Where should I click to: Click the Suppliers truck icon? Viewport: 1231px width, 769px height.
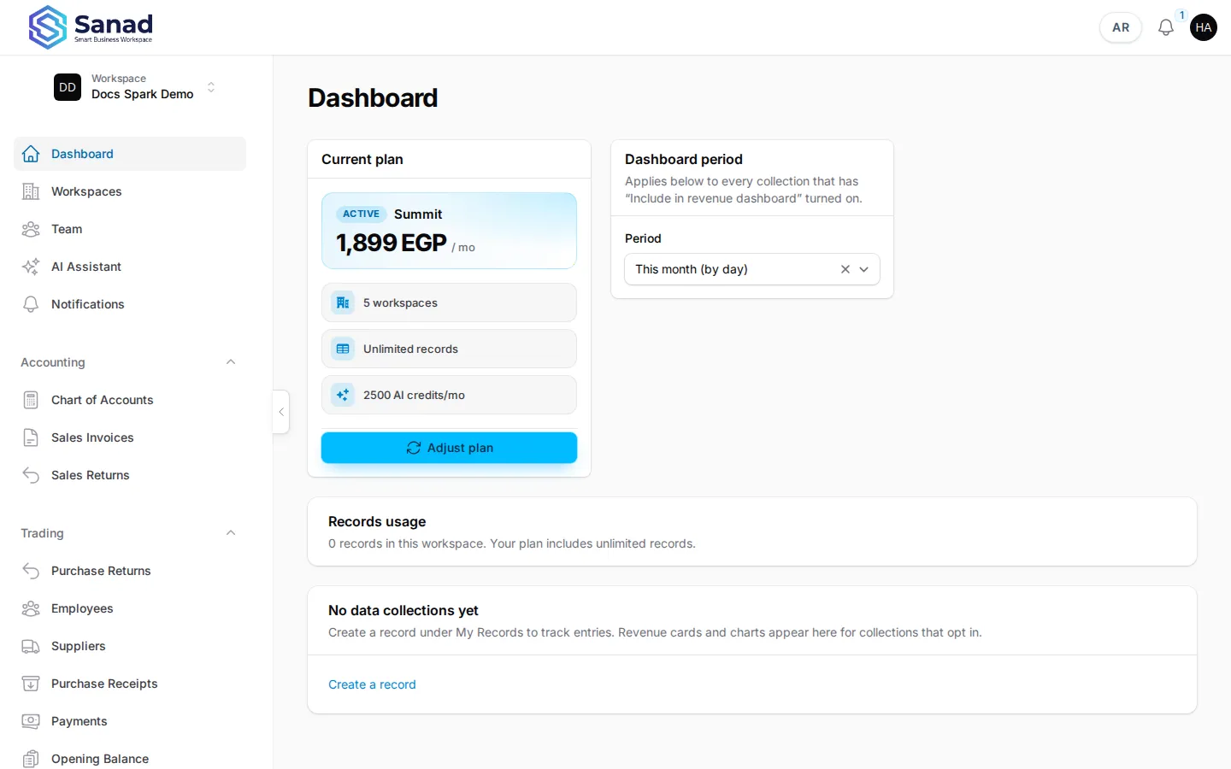[x=31, y=646]
